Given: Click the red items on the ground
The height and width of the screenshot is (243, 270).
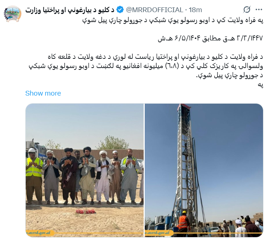Looking at the screenshot, I should [85, 211].
